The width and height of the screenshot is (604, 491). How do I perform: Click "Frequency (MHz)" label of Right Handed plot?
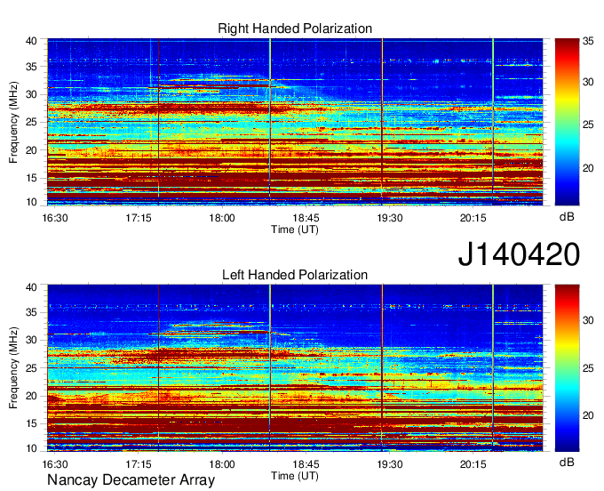click(13, 122)
